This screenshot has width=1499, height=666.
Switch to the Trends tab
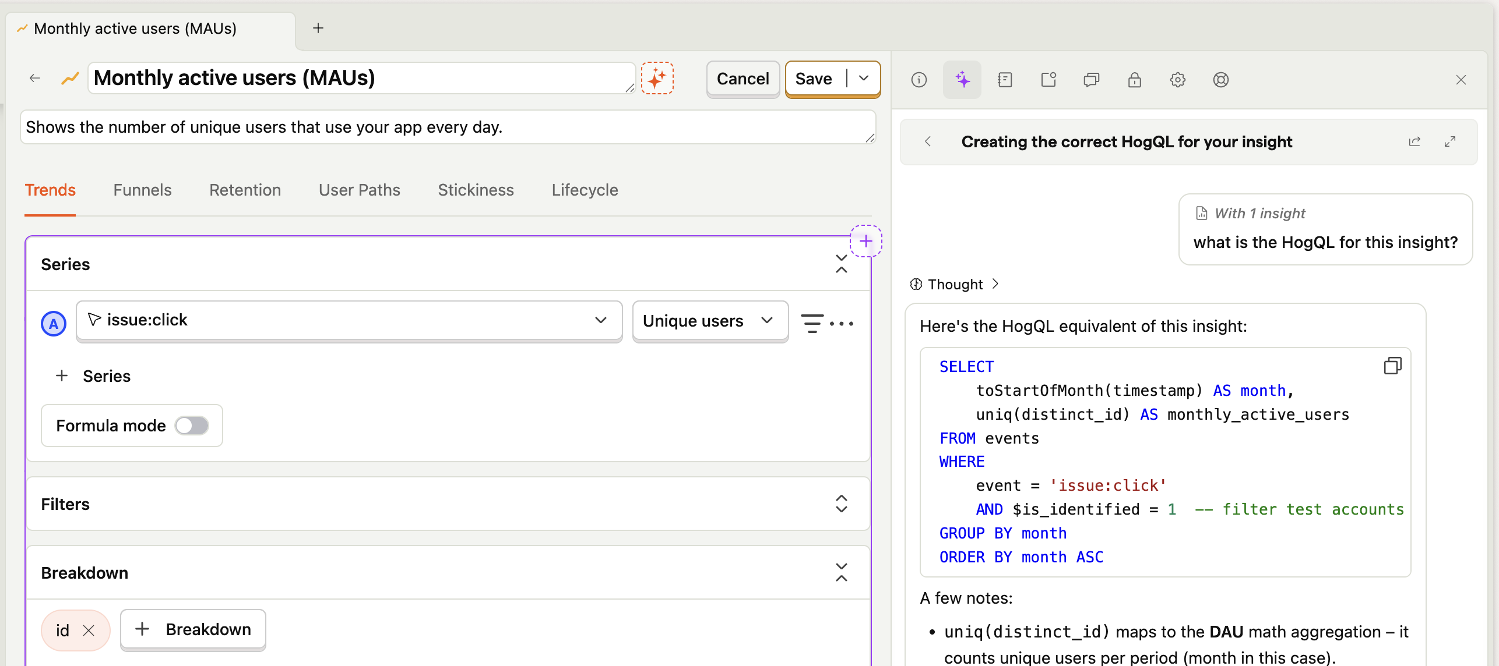(x=50, y=190)
